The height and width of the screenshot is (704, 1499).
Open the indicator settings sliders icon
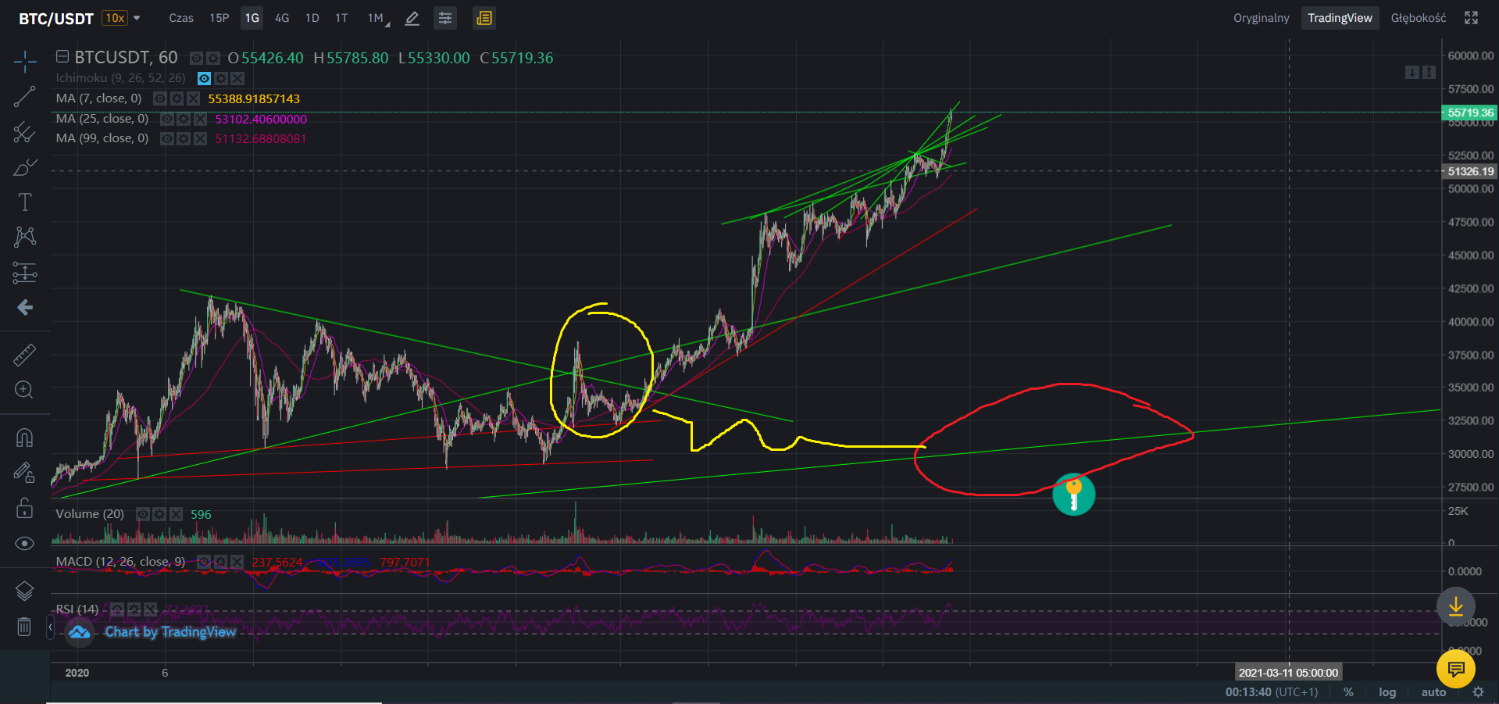click(445, 18)
